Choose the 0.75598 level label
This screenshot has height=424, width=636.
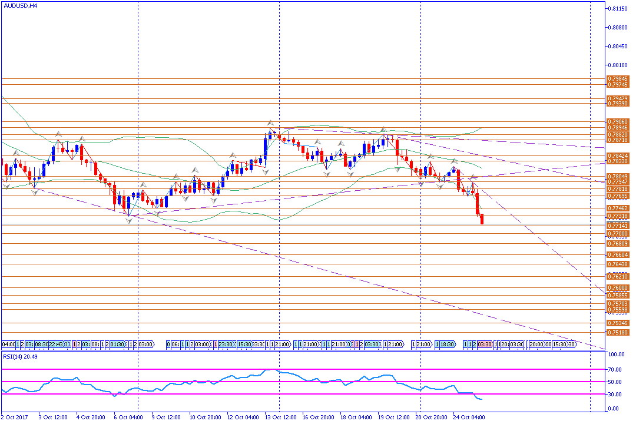(618, 310)
